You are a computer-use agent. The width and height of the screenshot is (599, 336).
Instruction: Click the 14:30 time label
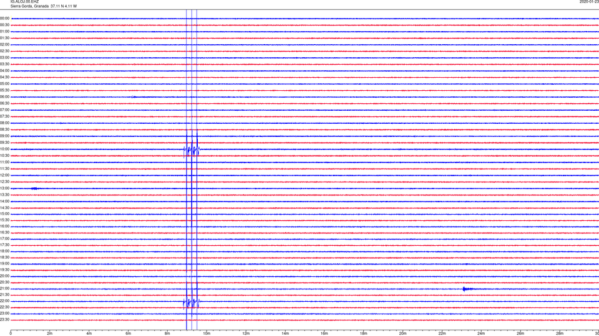click(4, 208)
